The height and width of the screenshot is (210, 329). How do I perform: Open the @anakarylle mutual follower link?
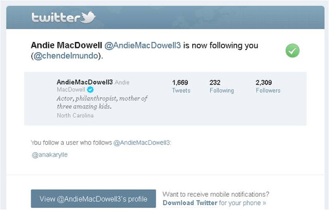pos(50,155)
